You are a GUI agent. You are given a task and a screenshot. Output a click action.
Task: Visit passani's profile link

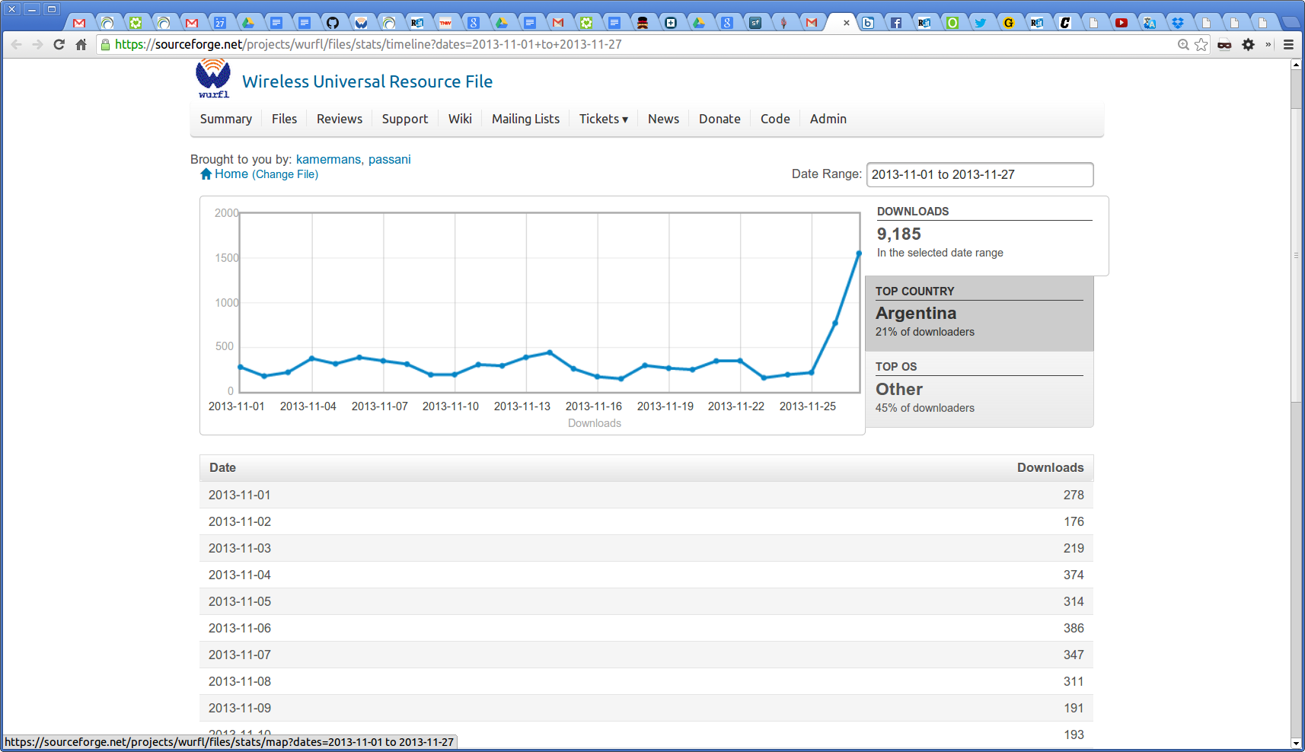click(x=390, y=159)
